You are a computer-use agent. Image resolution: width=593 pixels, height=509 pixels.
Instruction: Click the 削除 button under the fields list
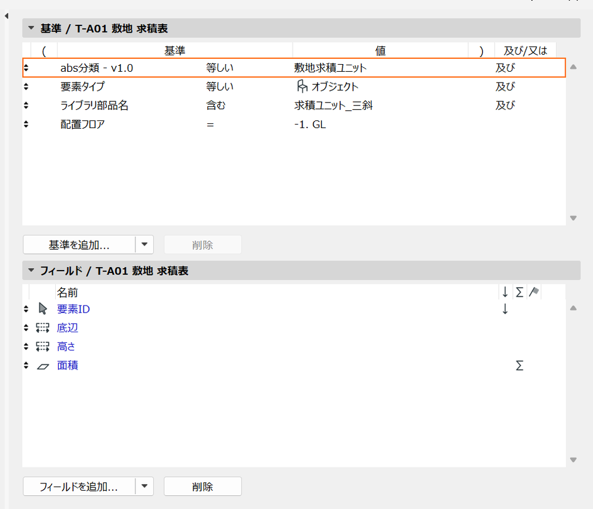[x=202, y=486]
